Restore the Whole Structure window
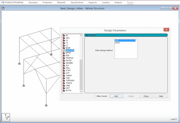The image size is (180, 123). click(x=169, y=8)
